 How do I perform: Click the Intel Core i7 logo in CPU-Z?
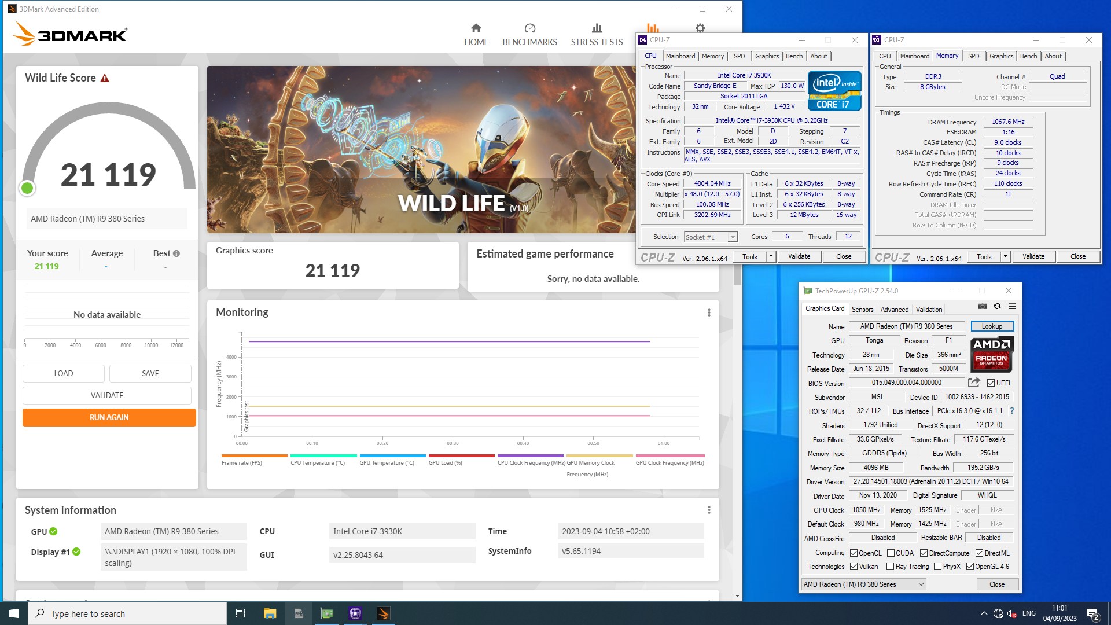[834, 90]
